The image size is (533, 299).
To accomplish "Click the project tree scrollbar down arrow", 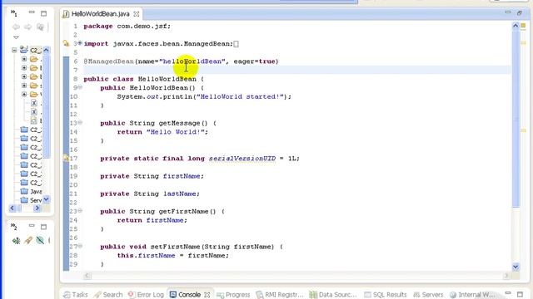I will 47,199.
